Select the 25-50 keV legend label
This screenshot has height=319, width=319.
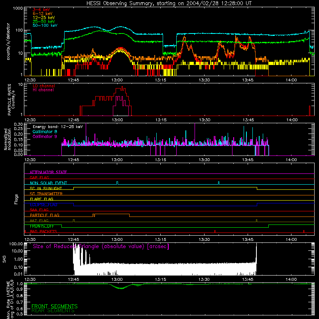coord(44,22)
